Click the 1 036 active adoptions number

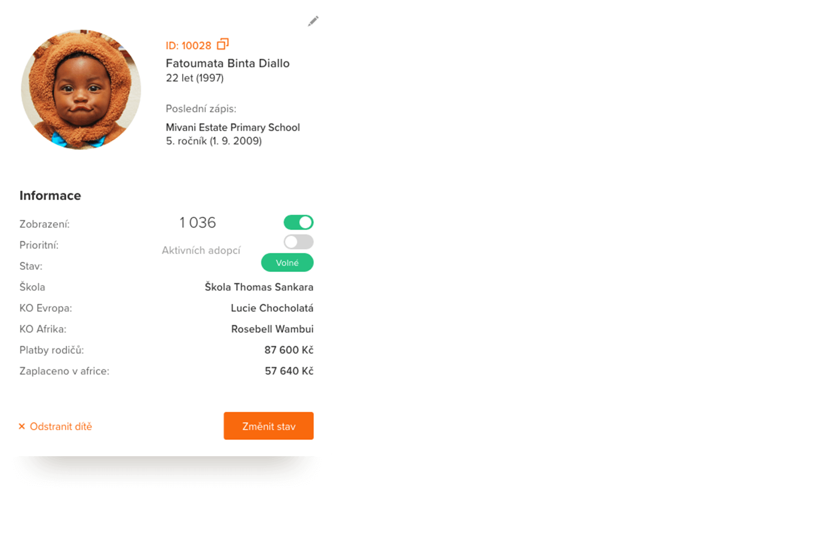click(x=197, y=222)
